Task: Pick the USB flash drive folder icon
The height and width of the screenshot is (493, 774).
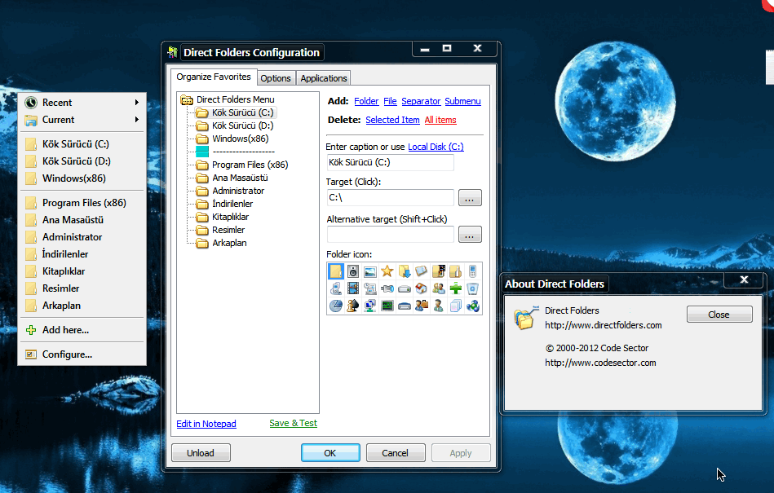Action: [x=387, y=288]
